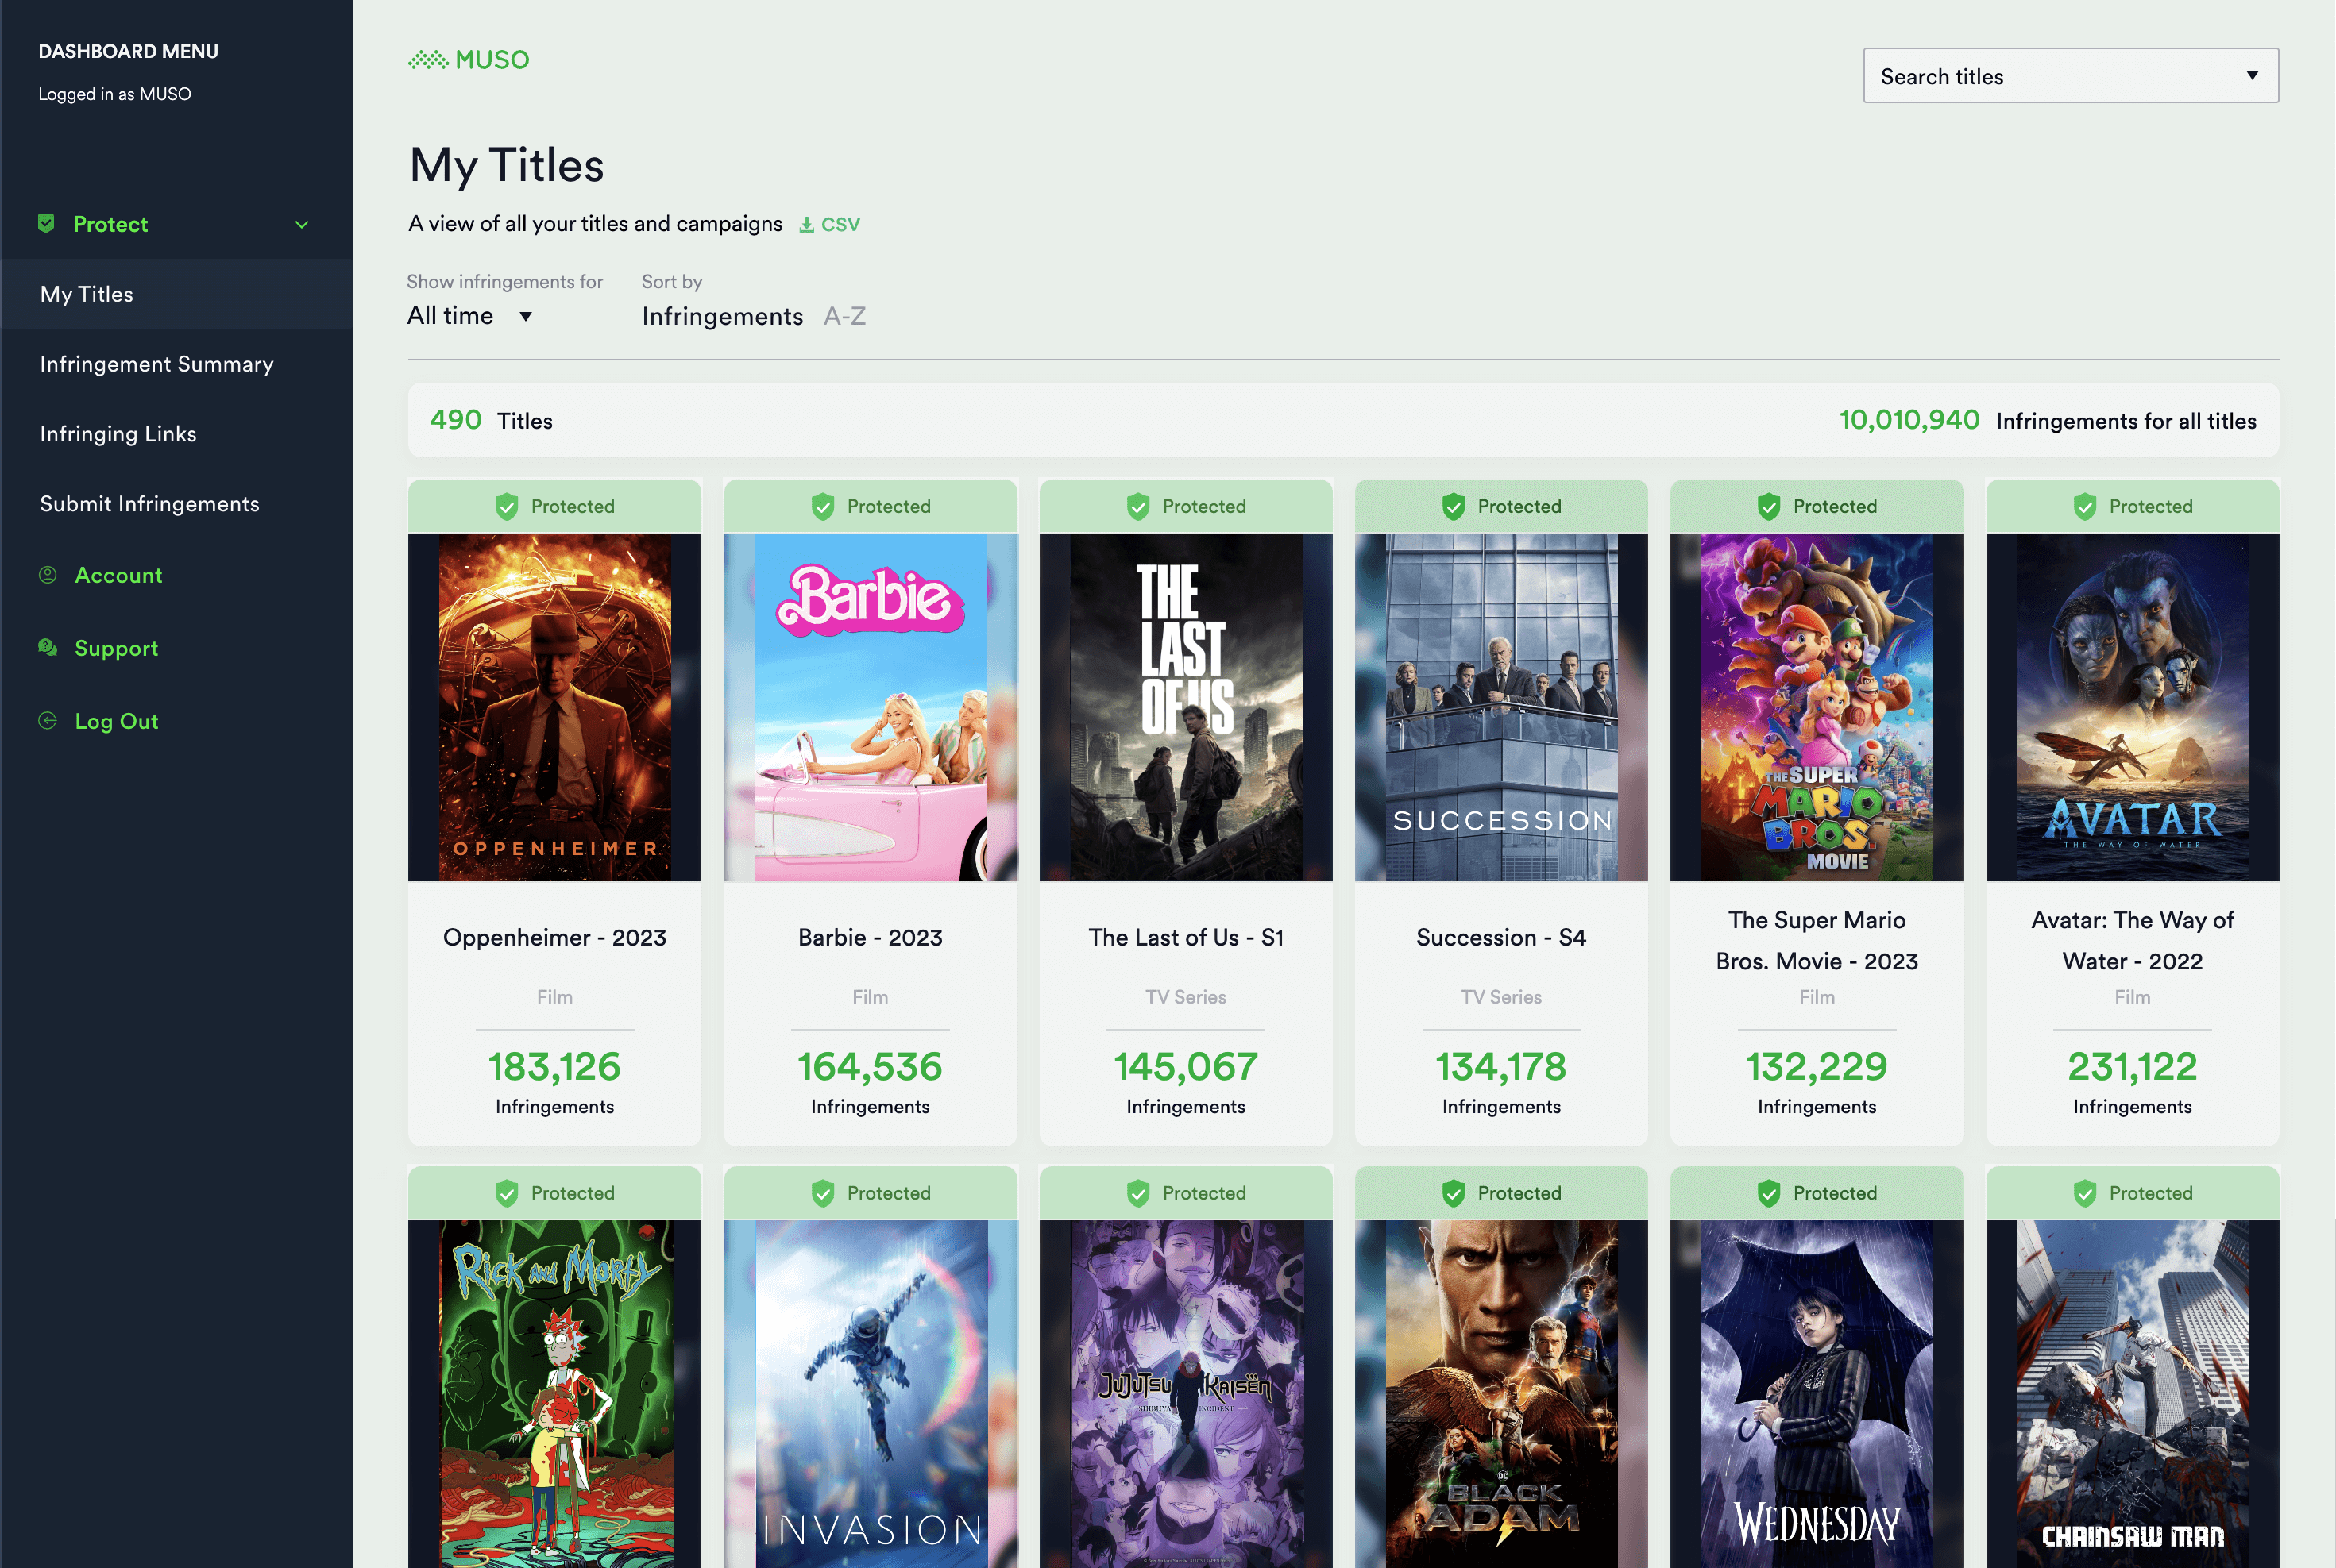Click the Infringing Links link in sidebar
This screenshot has width=2336, height=1568.
[x=118, y=432]
